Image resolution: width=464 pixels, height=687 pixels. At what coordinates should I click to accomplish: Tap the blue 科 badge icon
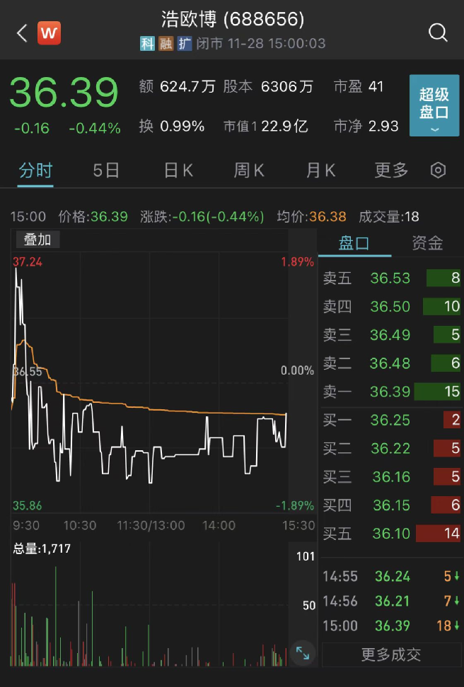[x=147, y=44]
